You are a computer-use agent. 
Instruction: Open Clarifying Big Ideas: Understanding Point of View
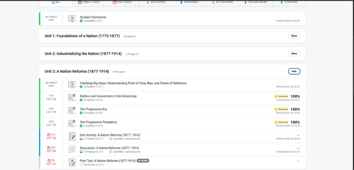133,83
